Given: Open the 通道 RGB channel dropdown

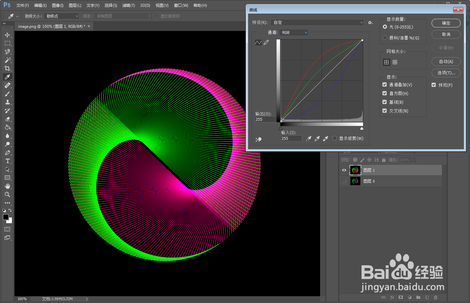Looking at the screenshot, I should click(294, 33).
